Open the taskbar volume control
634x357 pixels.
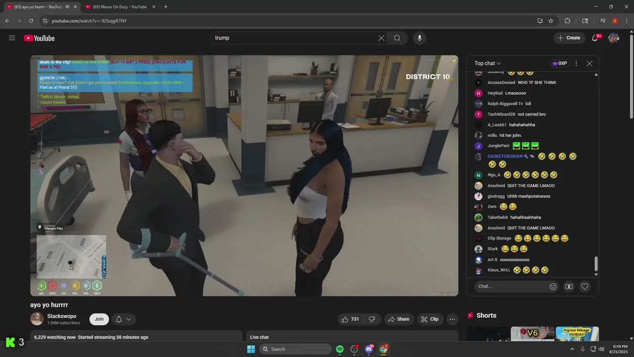coord(601,349)
